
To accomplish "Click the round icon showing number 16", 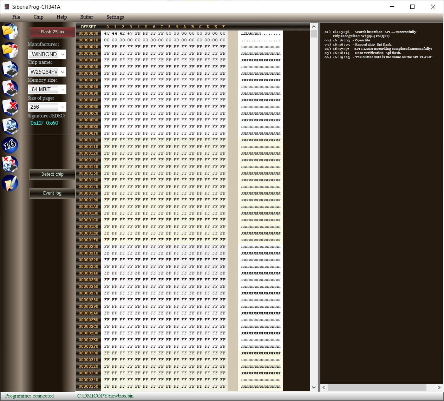I will (x=10, y=145).
